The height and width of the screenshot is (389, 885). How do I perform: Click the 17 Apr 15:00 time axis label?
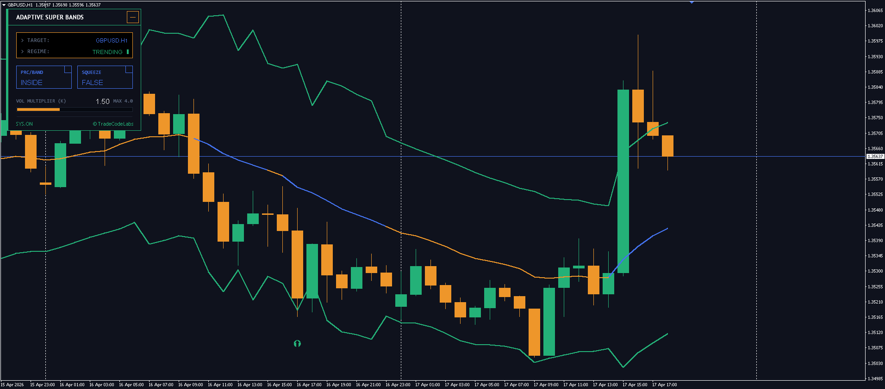635,384
